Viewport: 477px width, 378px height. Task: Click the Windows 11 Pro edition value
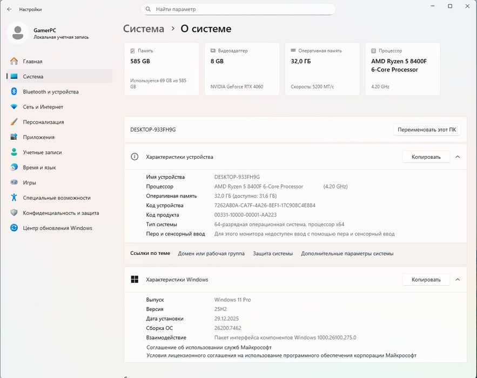pos(232,300)
